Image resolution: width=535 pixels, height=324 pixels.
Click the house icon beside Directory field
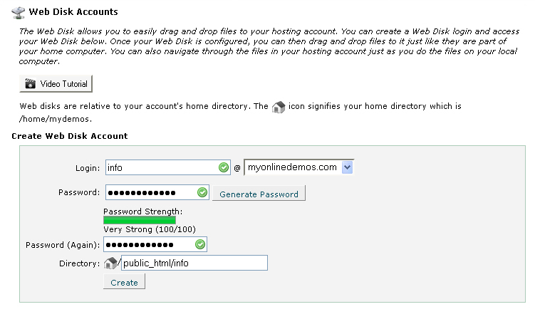tap(110, 263)
